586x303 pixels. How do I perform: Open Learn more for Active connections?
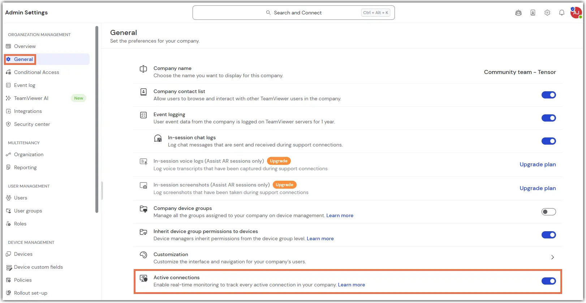[x=352, y=285]
